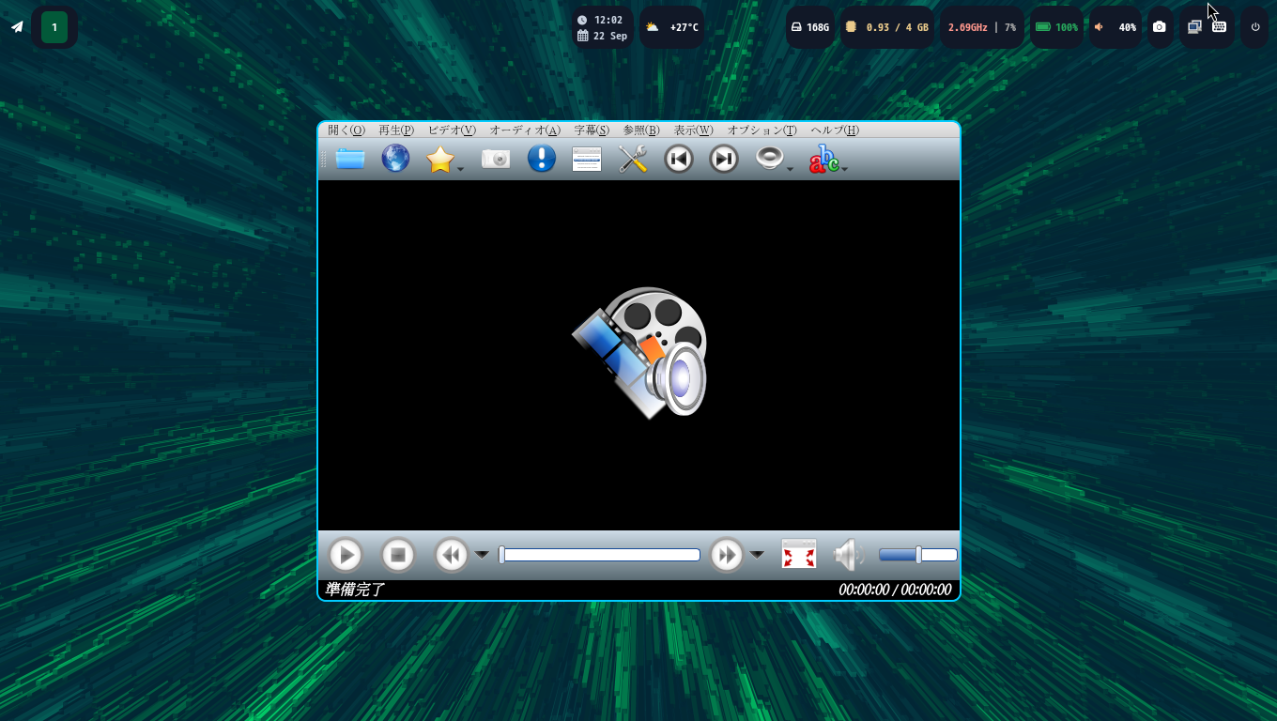Open the 表示(W) menu
Screen dimensions: 1277x721
click(694, 130)
